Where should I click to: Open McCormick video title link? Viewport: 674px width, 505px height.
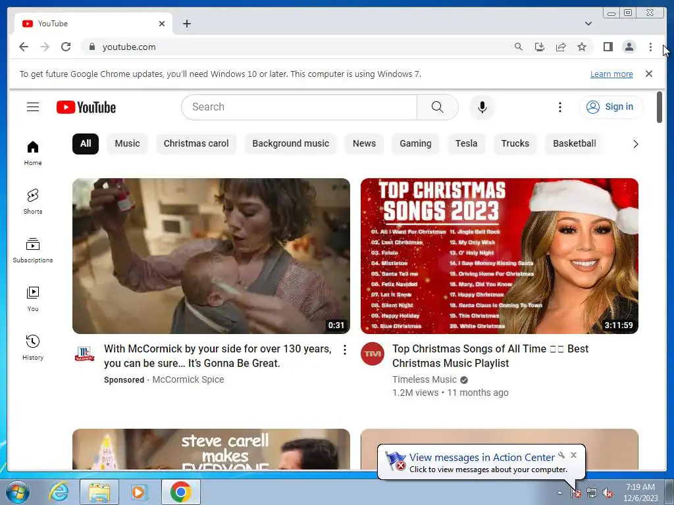217,356
